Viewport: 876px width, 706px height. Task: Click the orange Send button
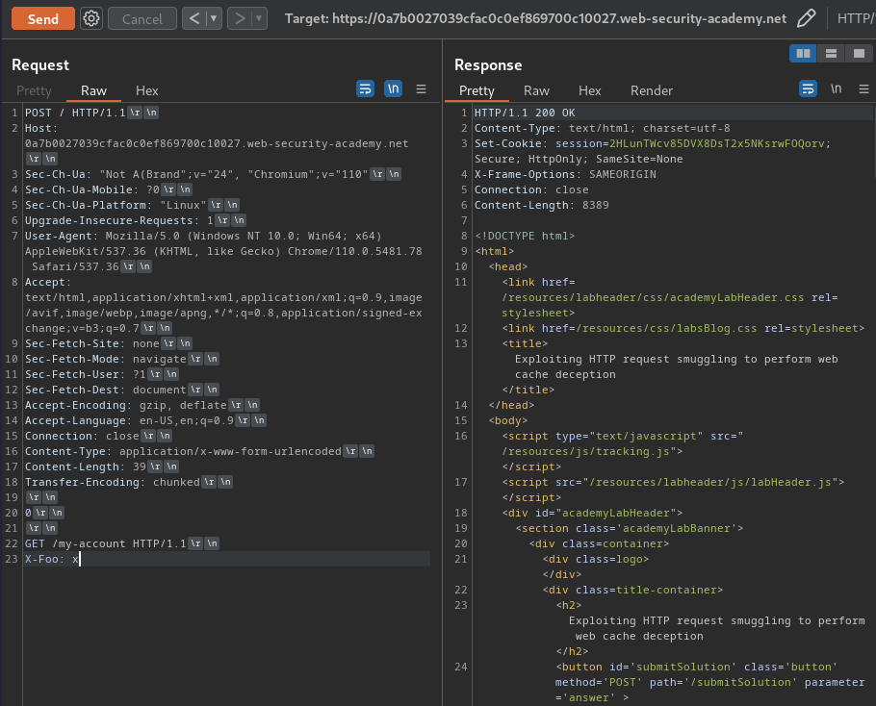coord(43,19)
